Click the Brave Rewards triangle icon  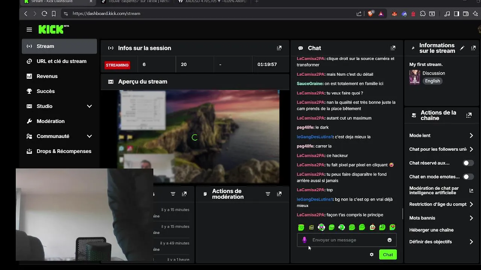(381, 13)
